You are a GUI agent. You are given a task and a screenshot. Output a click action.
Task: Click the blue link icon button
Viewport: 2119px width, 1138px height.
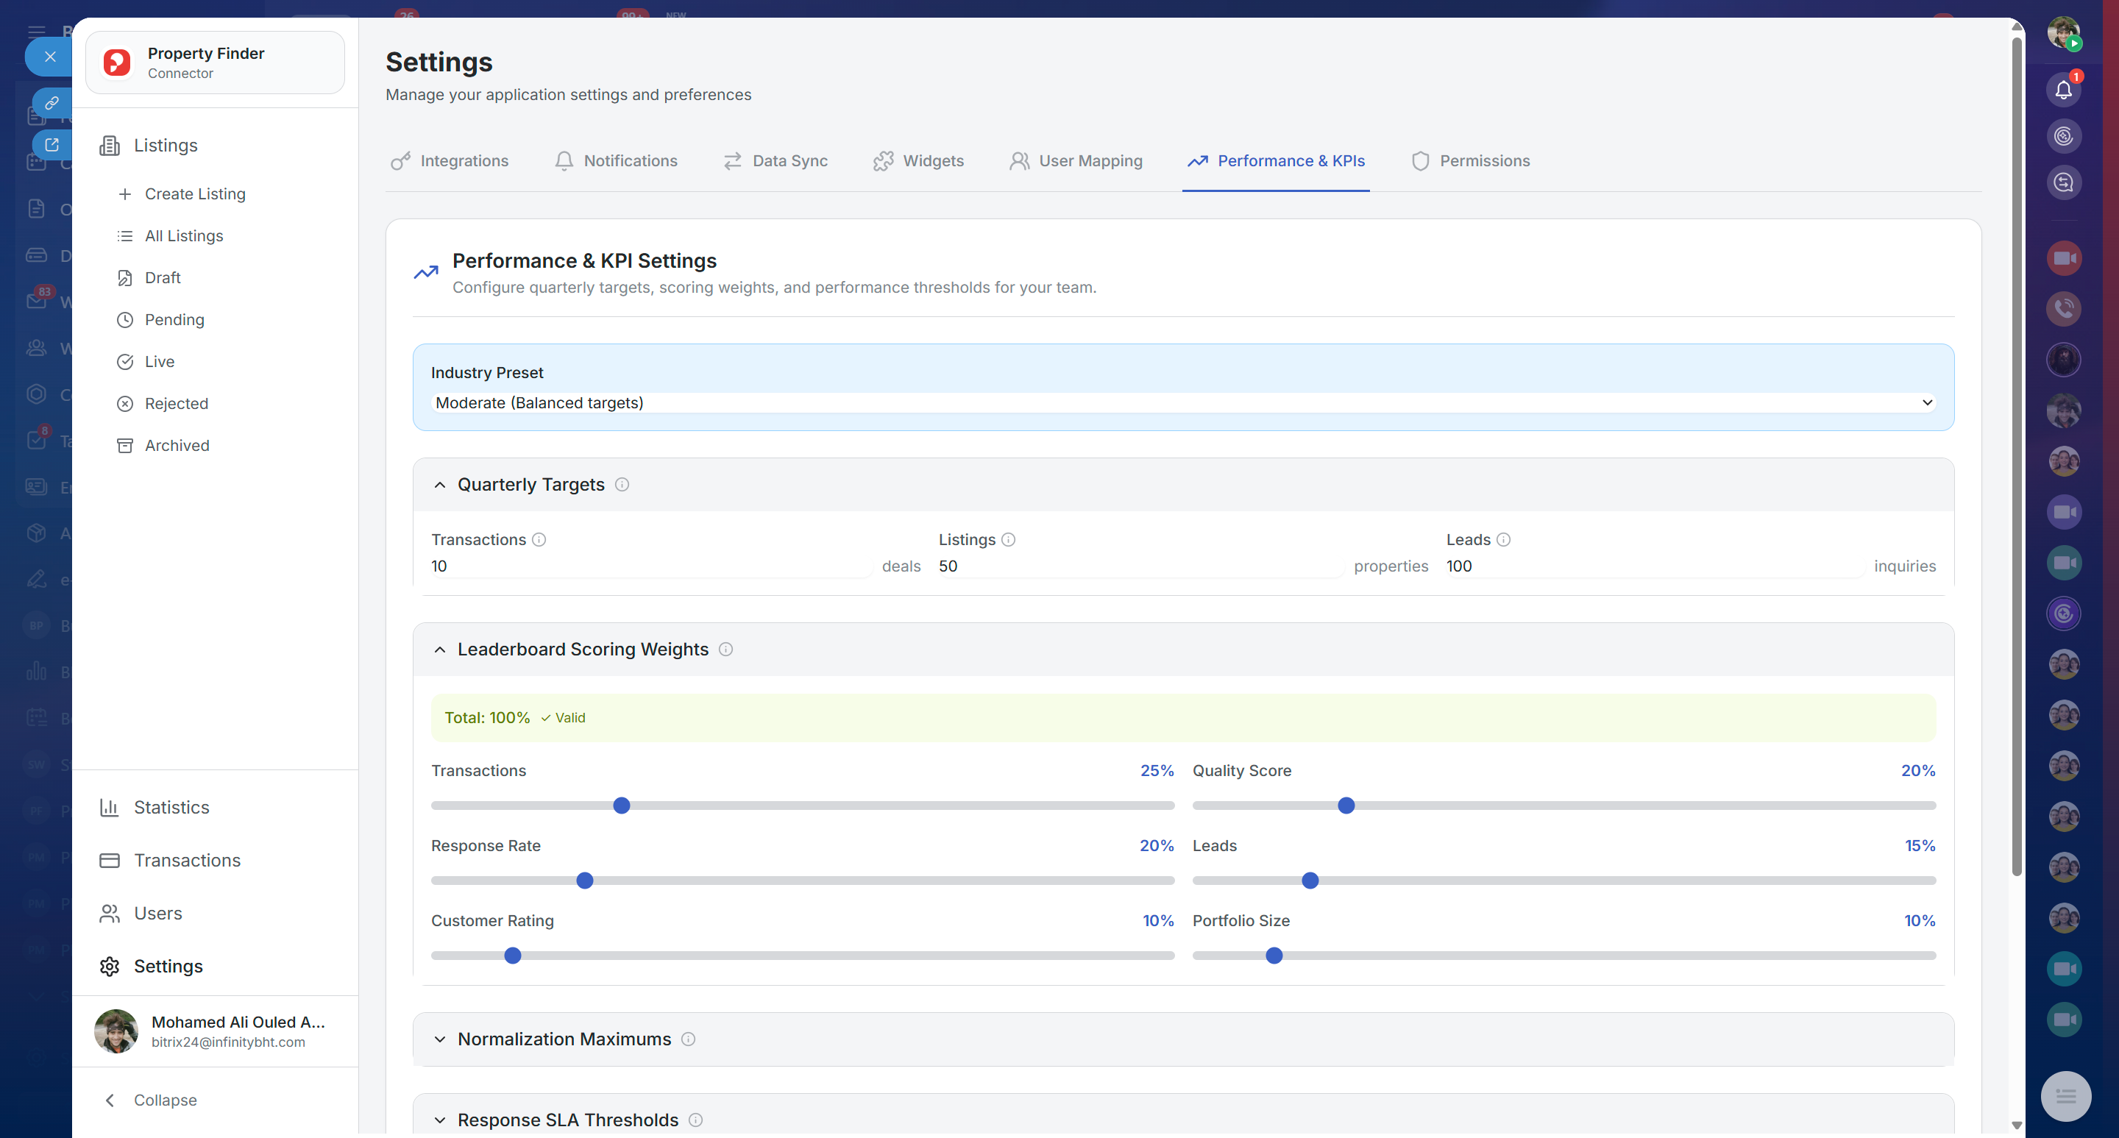[52, 103]
